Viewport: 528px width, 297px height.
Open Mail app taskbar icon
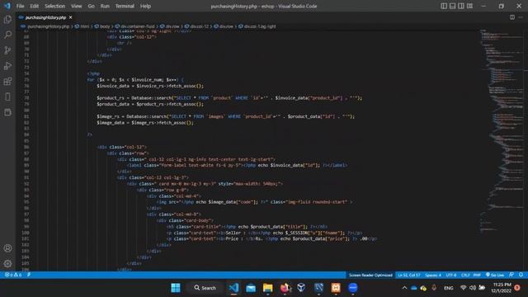[251, 288]
